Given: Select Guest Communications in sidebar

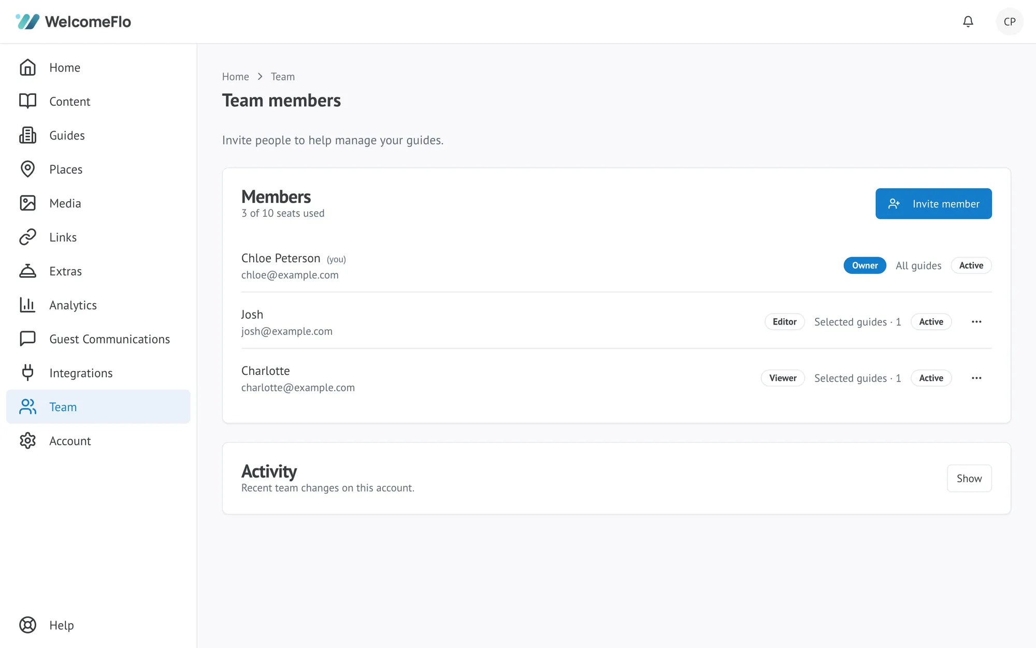Looking at the screenshot, I should [x=98, y=339].
